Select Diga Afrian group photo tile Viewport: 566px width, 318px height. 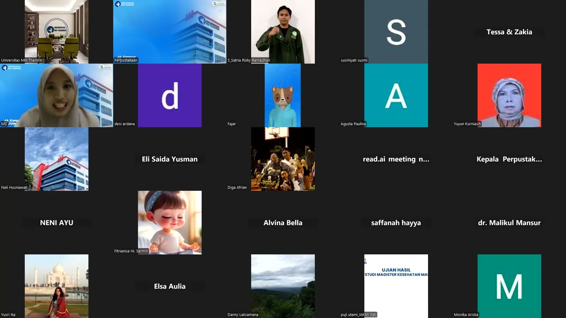283,159
